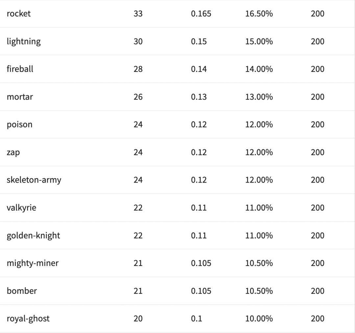Click the bomber card name
This screenshot has height=333, width=355.
pos(22,291)
